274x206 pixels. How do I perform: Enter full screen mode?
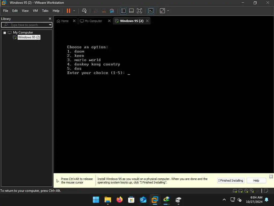click(x=139, y=11)
